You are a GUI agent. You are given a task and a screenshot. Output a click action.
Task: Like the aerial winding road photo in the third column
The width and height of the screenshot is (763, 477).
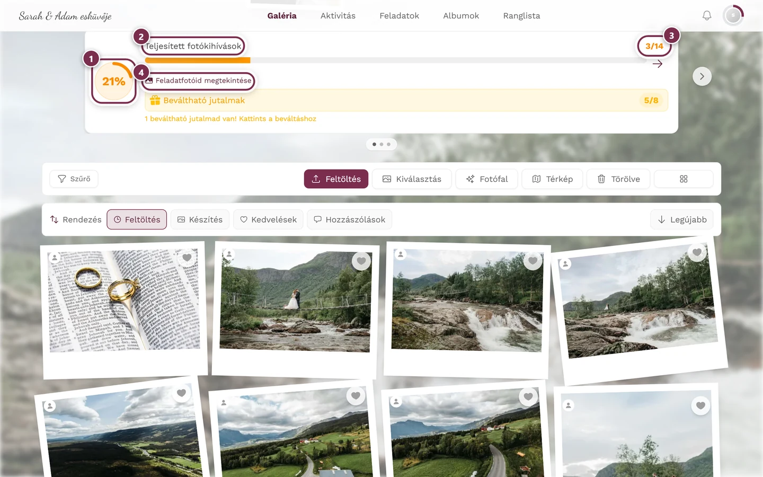coord(528,396)
